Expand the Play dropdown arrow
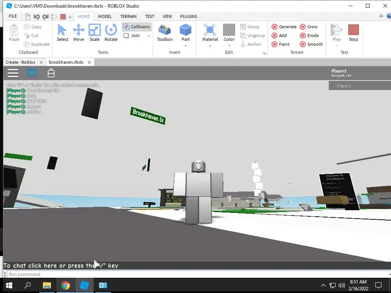This screenshot has height=293, width=391. click(337, 46)
